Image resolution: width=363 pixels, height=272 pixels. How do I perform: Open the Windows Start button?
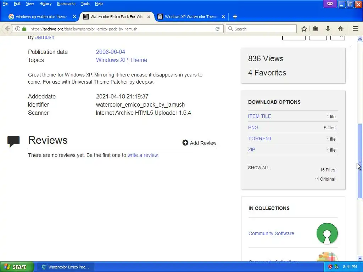[16, 267]
